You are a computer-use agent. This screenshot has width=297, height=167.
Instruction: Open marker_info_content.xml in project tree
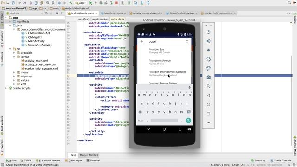tap(41, 69)
